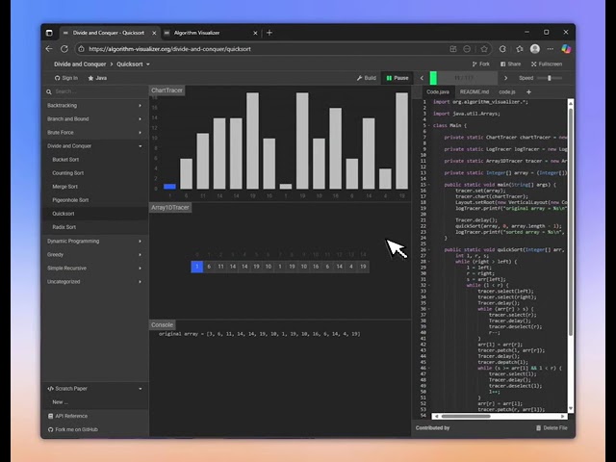Image resolution: width=616 pixels, height=462 pixels.
Task: Open a new browser tab with the plus icon
Action: click(269, 33)
